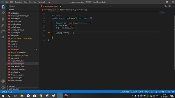Screen dimensions: 175x98
Task: Open the Explorer view in activity bar
Action: (3, 7)
